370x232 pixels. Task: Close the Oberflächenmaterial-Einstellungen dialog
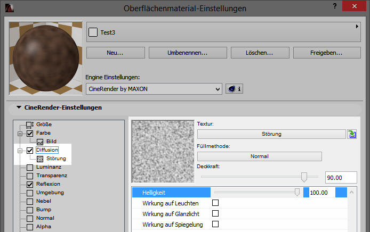354,6
